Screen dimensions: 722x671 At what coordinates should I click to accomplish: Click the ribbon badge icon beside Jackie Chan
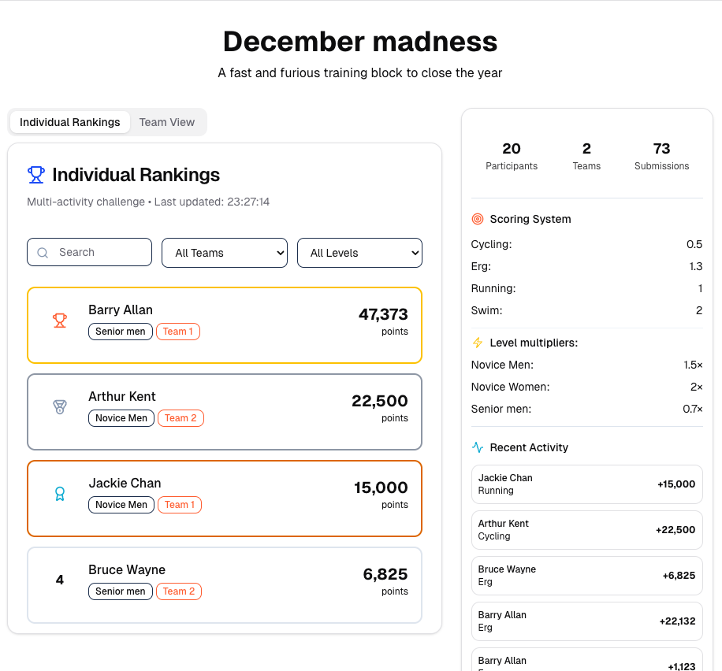60,495
